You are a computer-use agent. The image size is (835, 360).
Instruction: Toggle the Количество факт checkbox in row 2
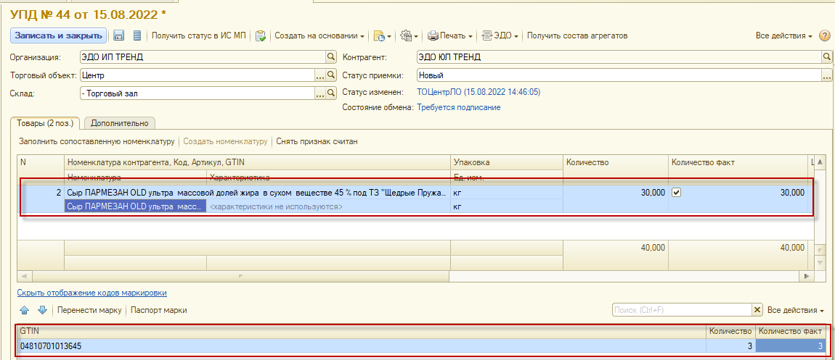tap(677, 193)
